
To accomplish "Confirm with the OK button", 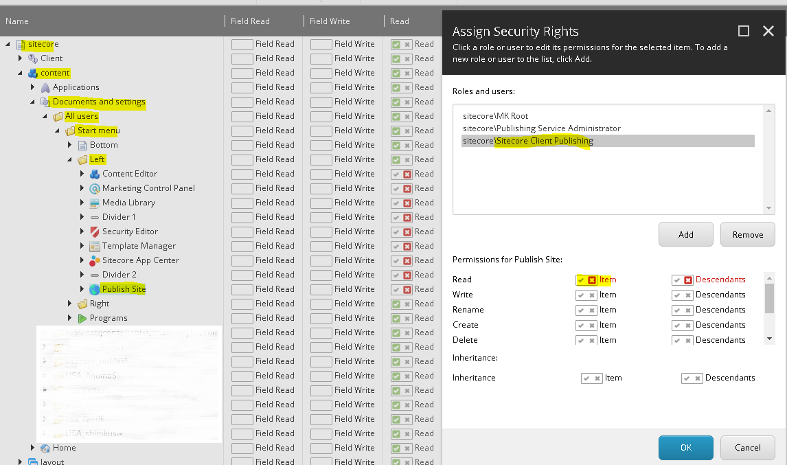I will coord(685,447).
